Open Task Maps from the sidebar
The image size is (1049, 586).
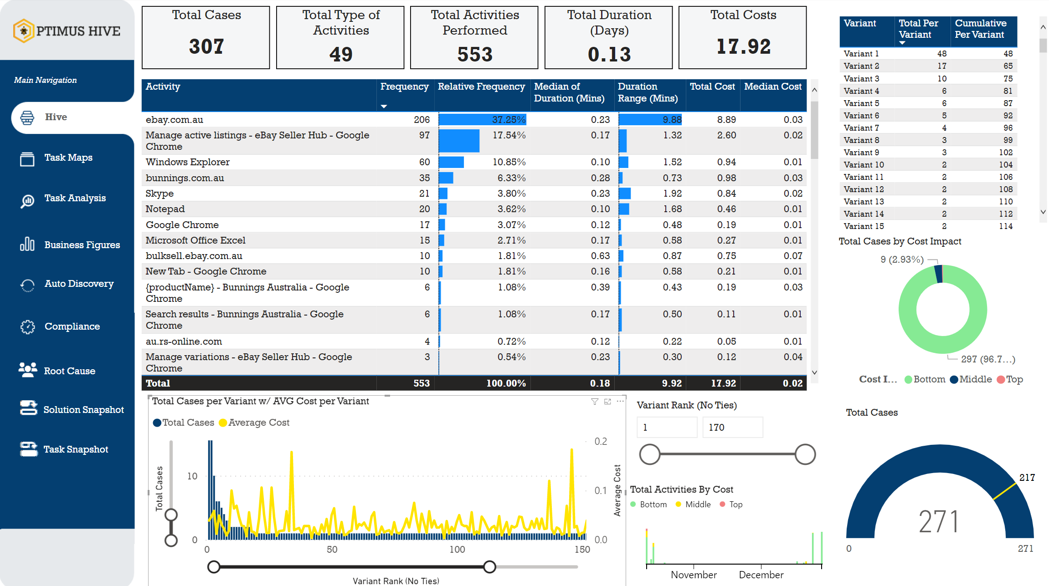pos(68,158)
